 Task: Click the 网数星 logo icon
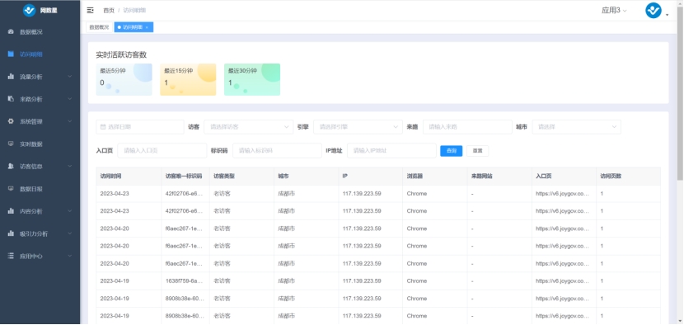pyautogui.click(x=29, y=10)
